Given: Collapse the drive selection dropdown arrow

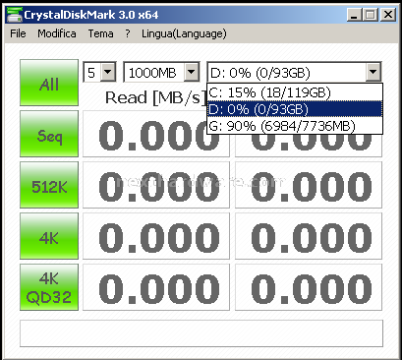Looking at the screenshot, I should [373, 72].
